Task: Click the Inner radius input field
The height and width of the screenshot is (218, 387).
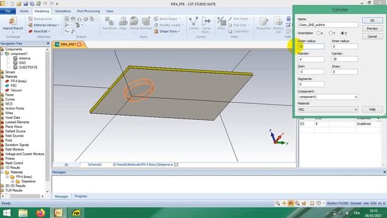Action: (x=345, y=47)
